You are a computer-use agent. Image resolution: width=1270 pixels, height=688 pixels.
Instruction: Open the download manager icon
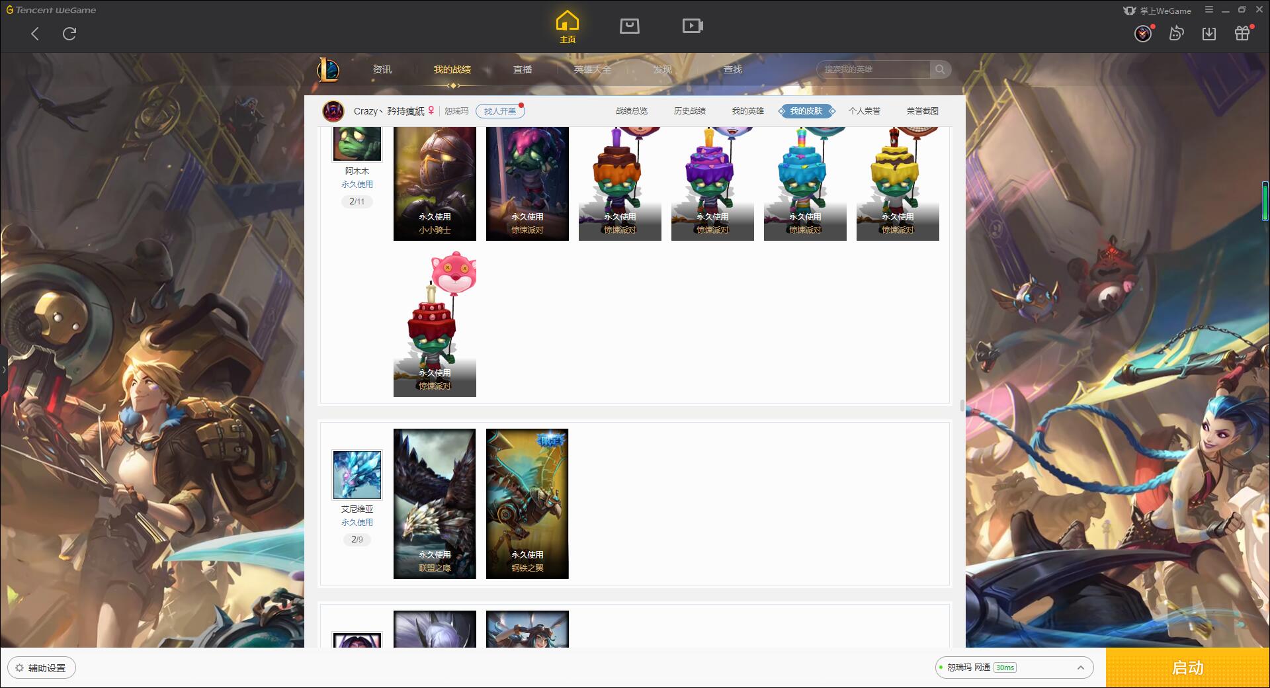tap(1209, 34)
